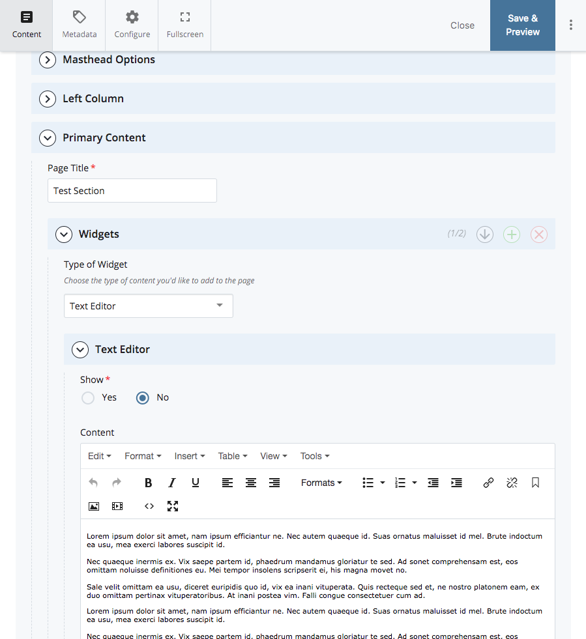Click the Page Title input field

(x=132, y=191)
